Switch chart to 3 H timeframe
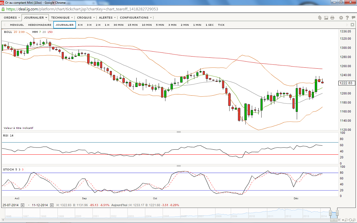Image resolution: width=357 pixels, height=223 pixels. (89, 25)
